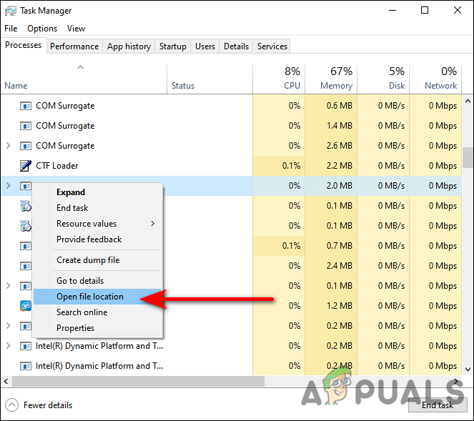Click the CTF Loader pen icon
Image resolution: width=474 pixels, height=421 pixels.
(26, 166)
